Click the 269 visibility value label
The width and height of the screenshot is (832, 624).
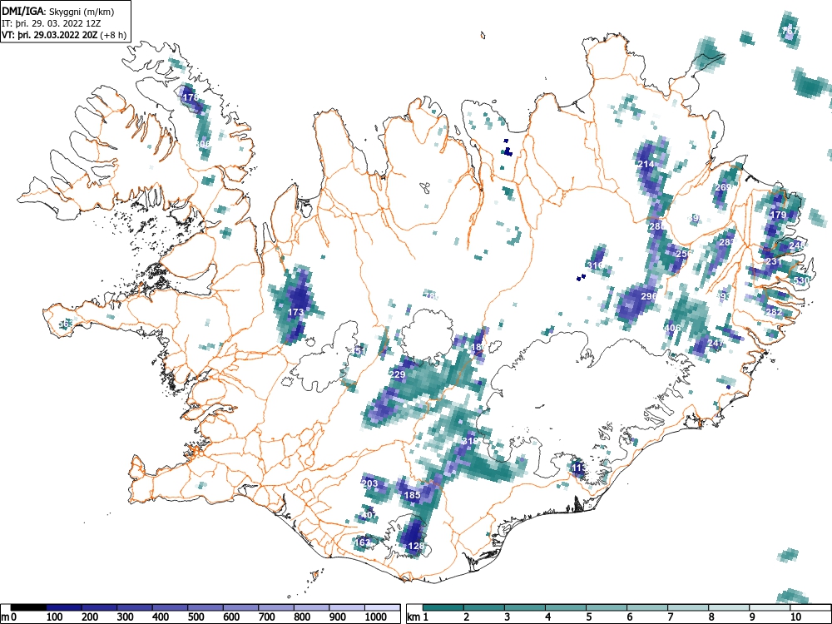click(723, 187)
